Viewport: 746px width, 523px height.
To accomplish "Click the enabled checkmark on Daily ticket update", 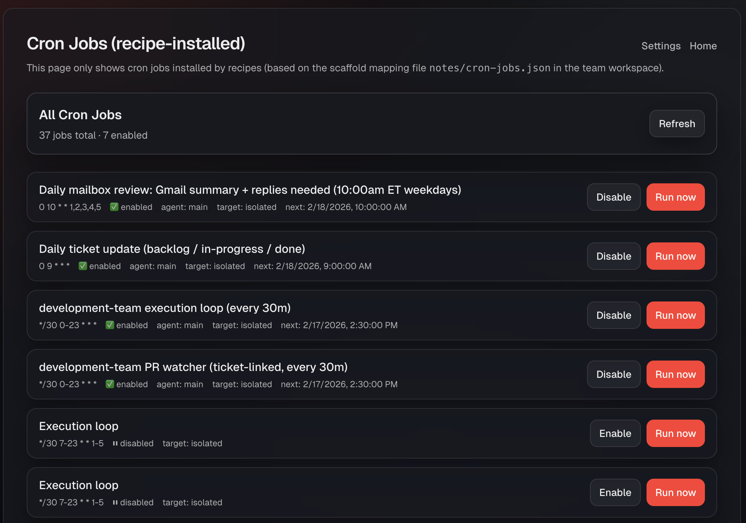I will click(x=83, y=266).
